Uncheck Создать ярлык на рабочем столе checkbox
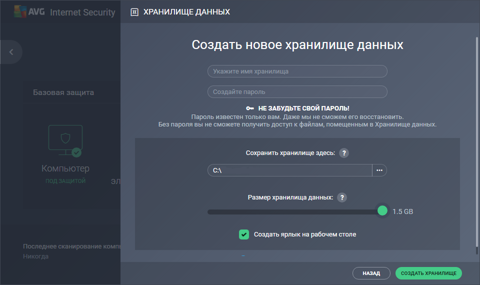480x285 pixels. tap(244, 234)
